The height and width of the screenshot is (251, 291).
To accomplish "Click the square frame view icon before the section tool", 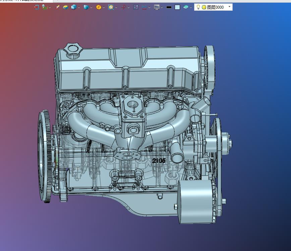I will pos(135,7).
